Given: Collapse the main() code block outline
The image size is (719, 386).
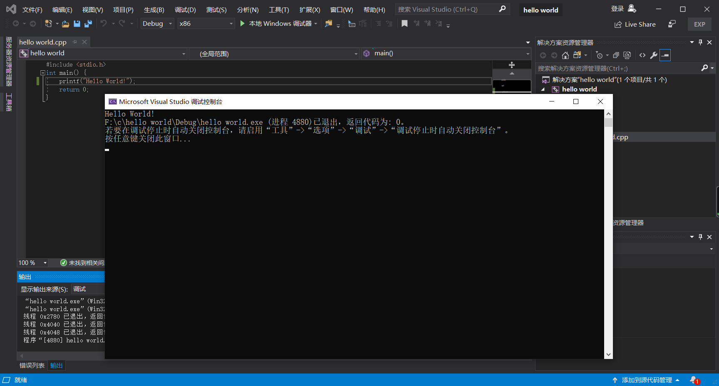Looking at the screenshot, I should click(x=42, y=73).
